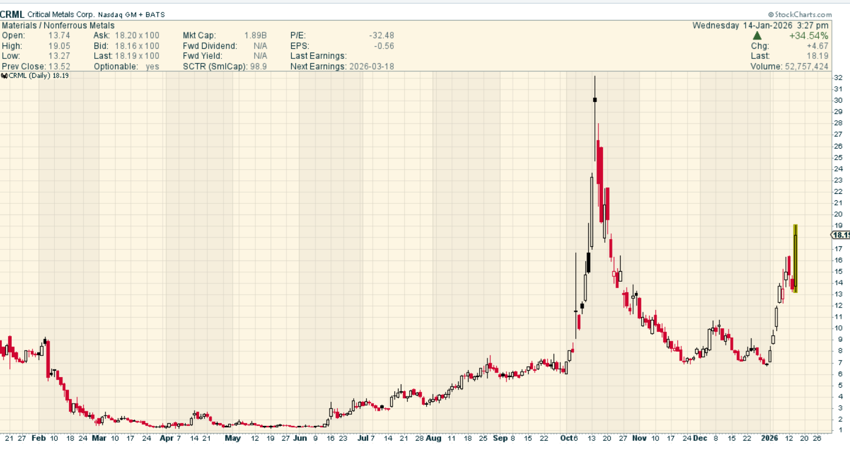Click the candlestick icon beside CRML (Daily) legend

coord(4,75)
